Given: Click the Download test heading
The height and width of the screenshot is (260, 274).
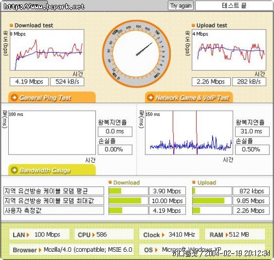Looking at the screenshot, I should pyautogui.click(x=34, y=25).
